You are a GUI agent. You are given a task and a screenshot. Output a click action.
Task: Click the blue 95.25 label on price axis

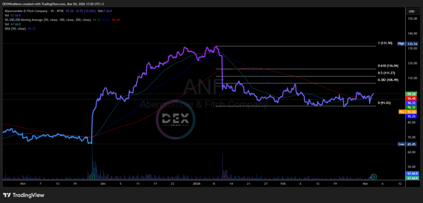point(412,116)
